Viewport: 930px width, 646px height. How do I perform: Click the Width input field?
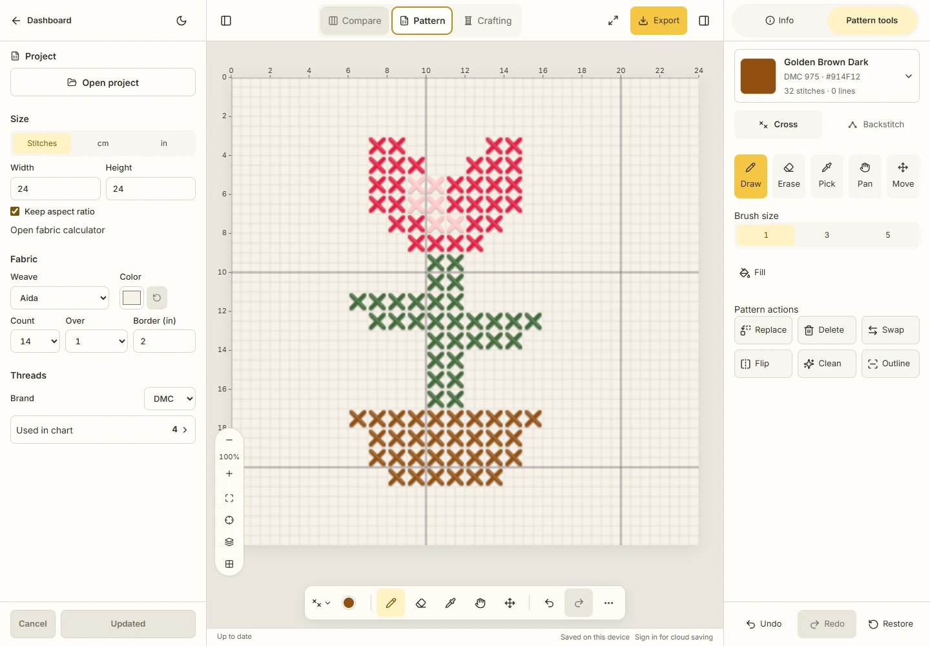coord(56,189)
